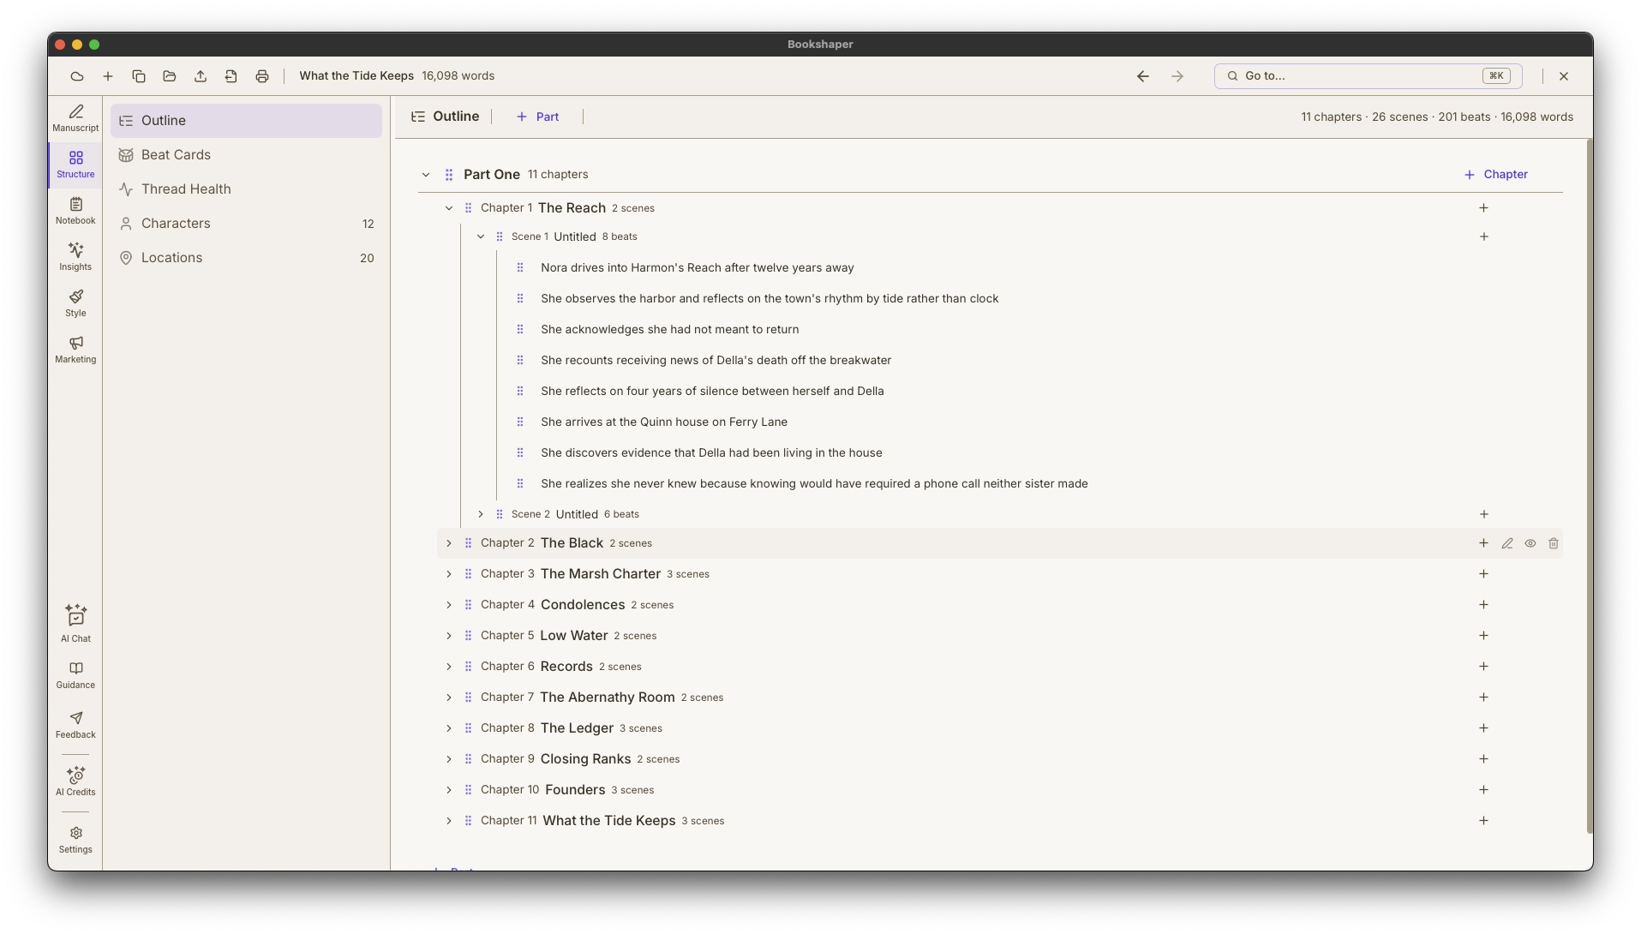The height and width of the screenshot is (934, 1641).
Task: Open Settings from sidebar
Action: point(75,840)
